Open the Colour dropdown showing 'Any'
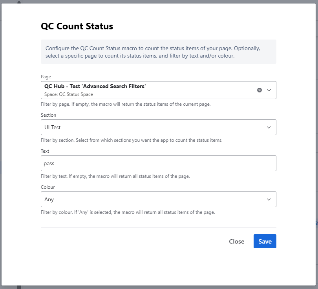Screen dimensions: 318x289 pos(157,199)
